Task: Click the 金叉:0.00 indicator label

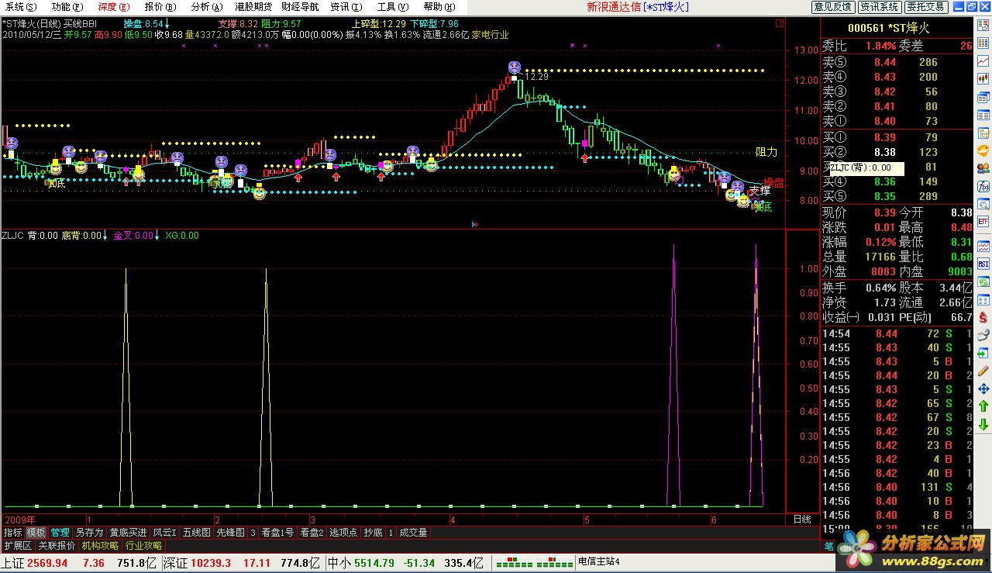Action: [x=133, y=235]
